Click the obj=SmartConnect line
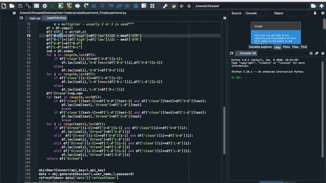326x183 pixels. tap(72, 170)
